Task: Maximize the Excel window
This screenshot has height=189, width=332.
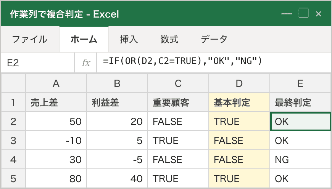Action: click(303, 13)
